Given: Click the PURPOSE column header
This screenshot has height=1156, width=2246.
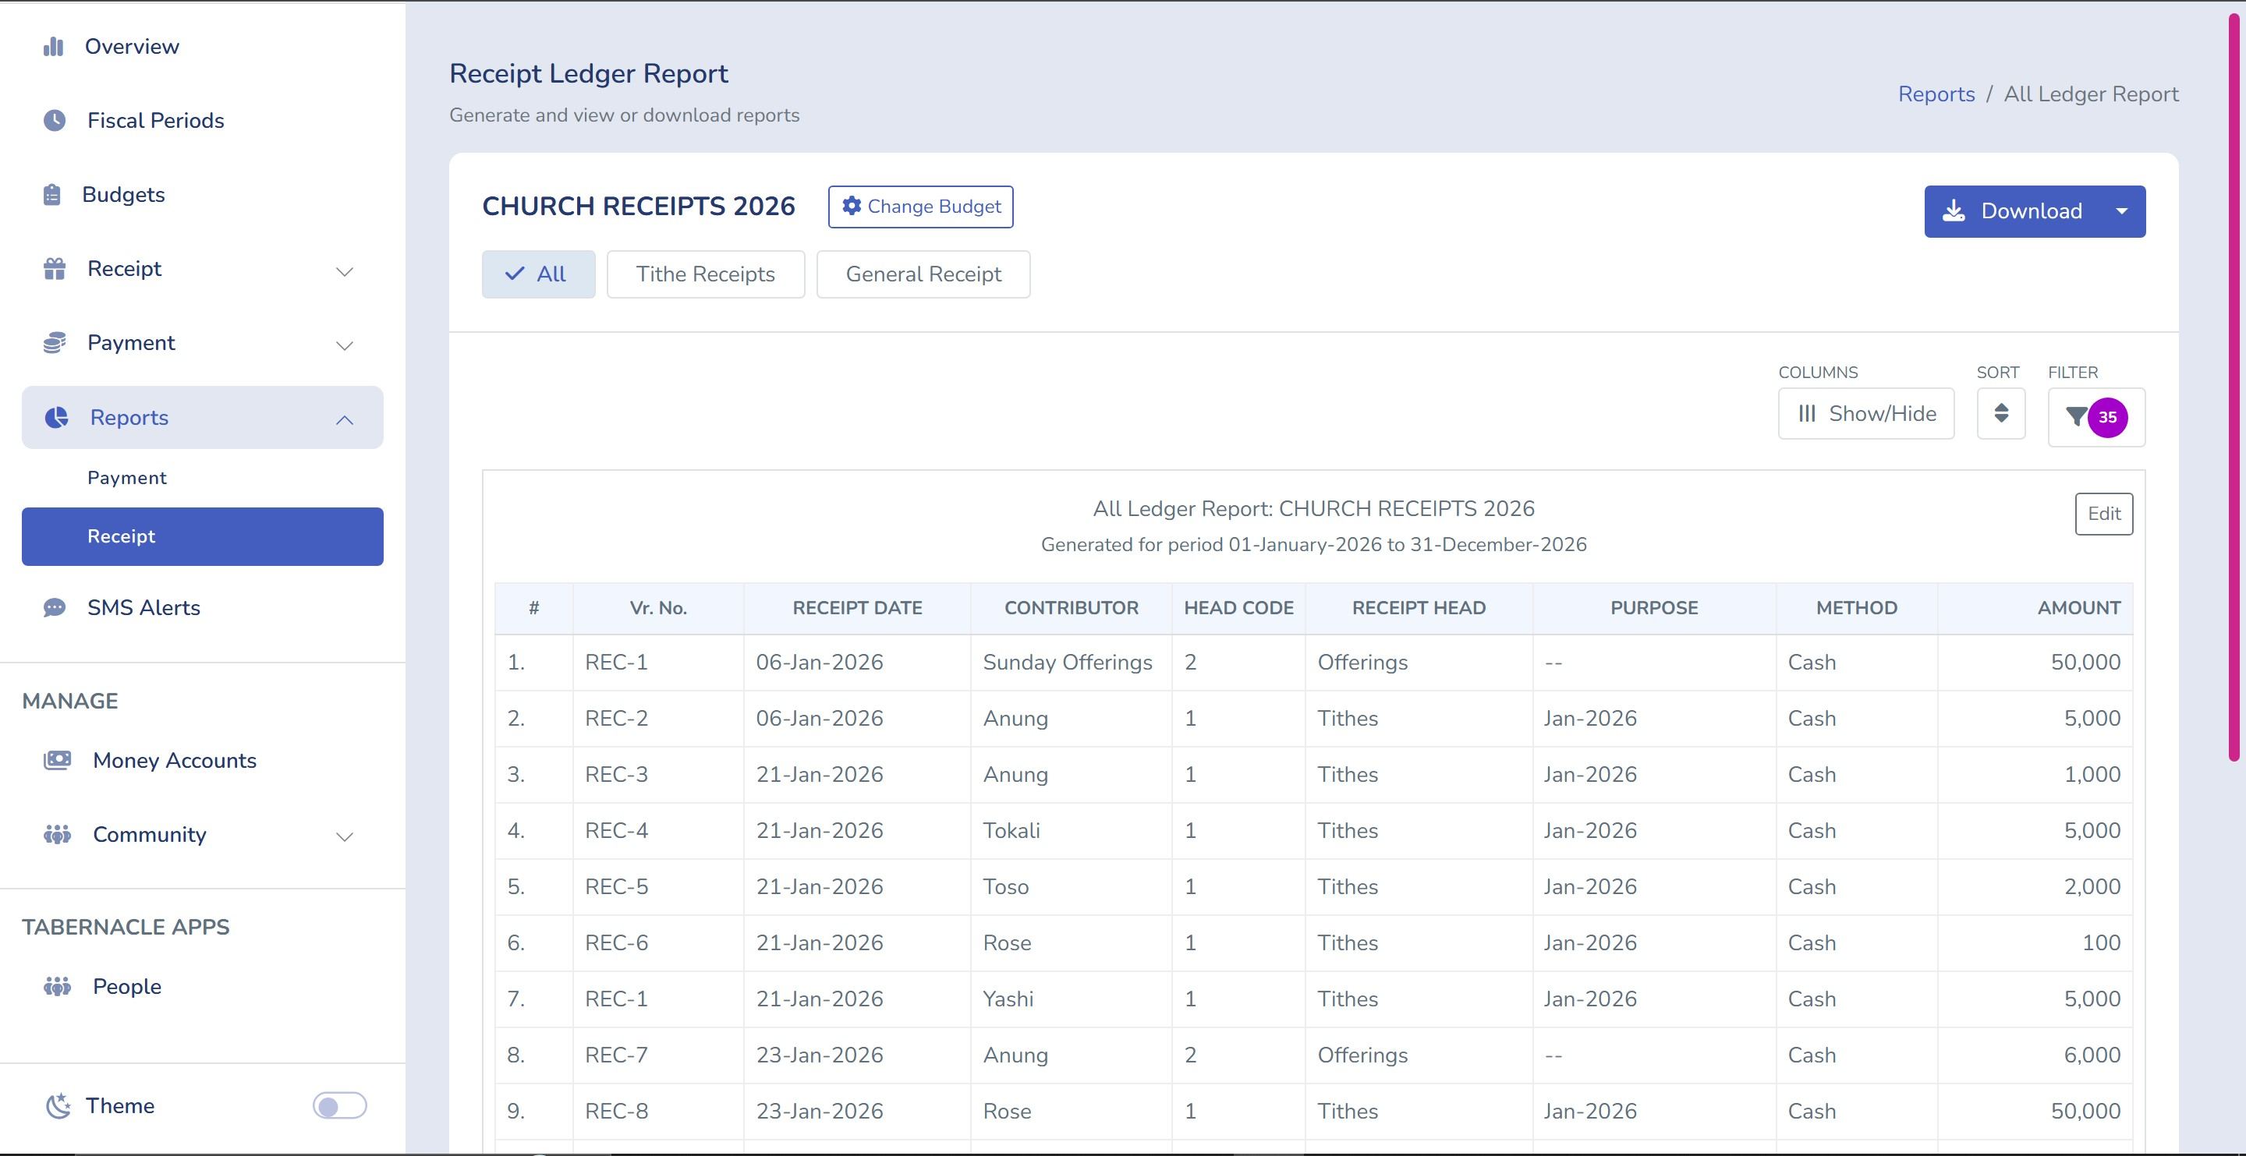Looking at the screenshot, I should (x=1654, y=608).
